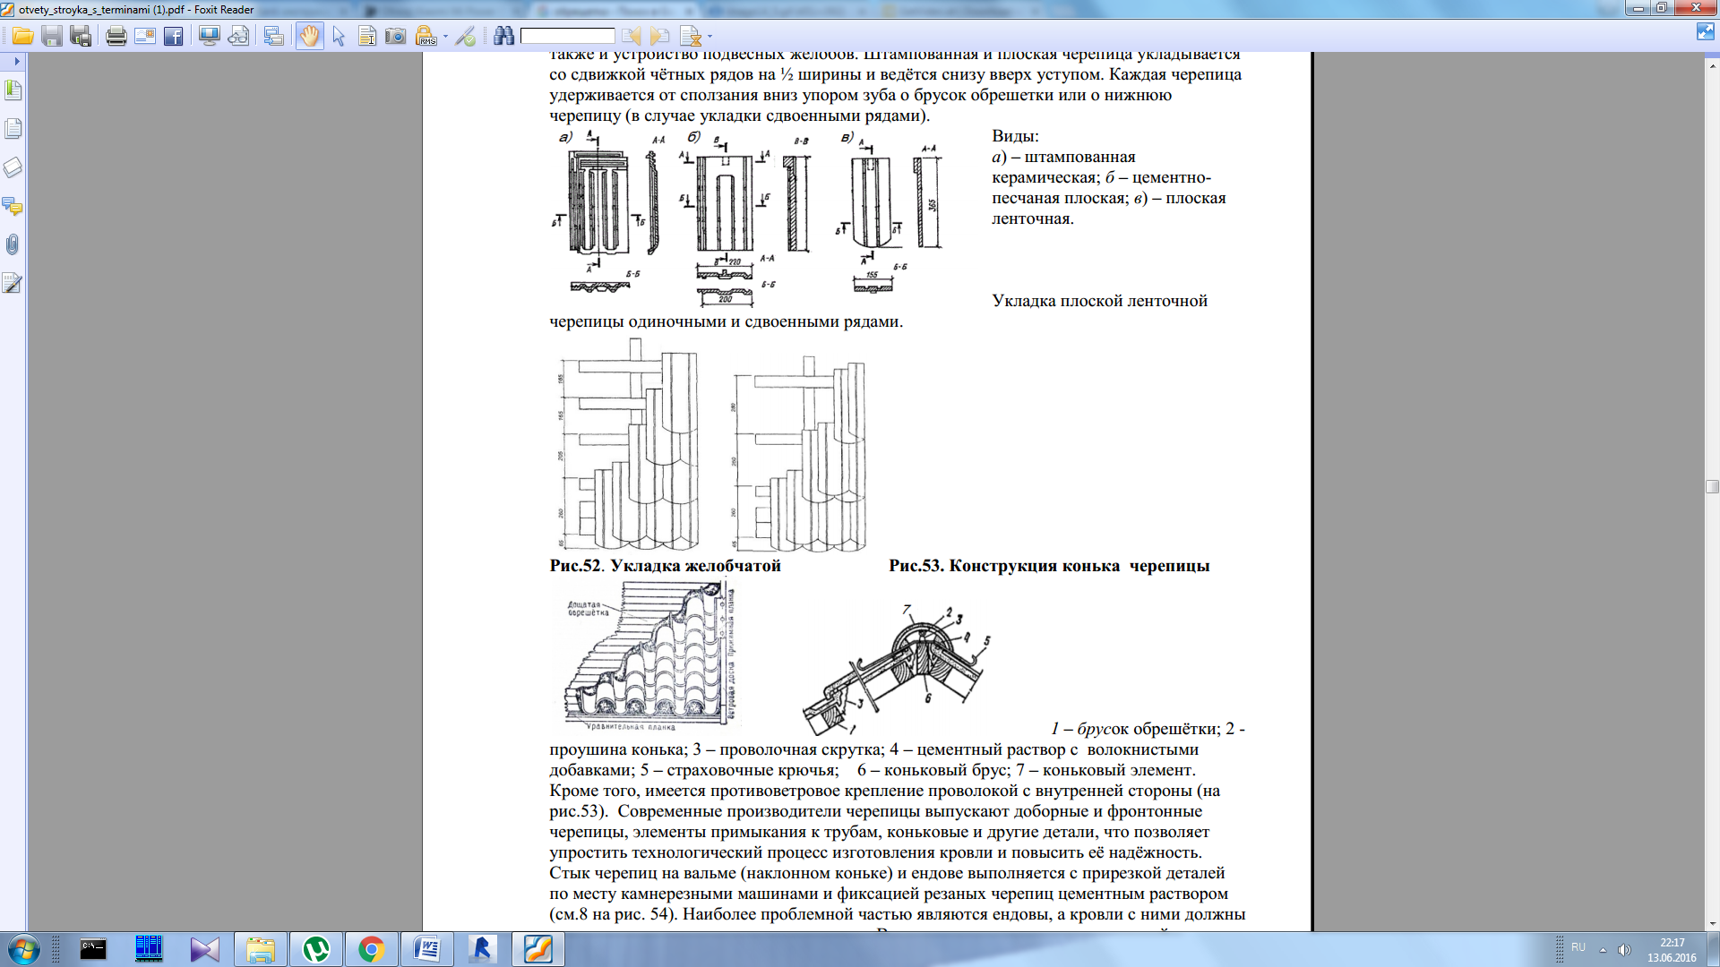Click the vertical scrollbar down arrow
This screenshot has width=1720, height=967.
point(1712,923)
